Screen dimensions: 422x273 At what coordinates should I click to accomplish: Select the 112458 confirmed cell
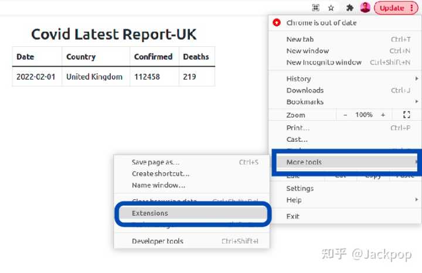pos(154,77)
